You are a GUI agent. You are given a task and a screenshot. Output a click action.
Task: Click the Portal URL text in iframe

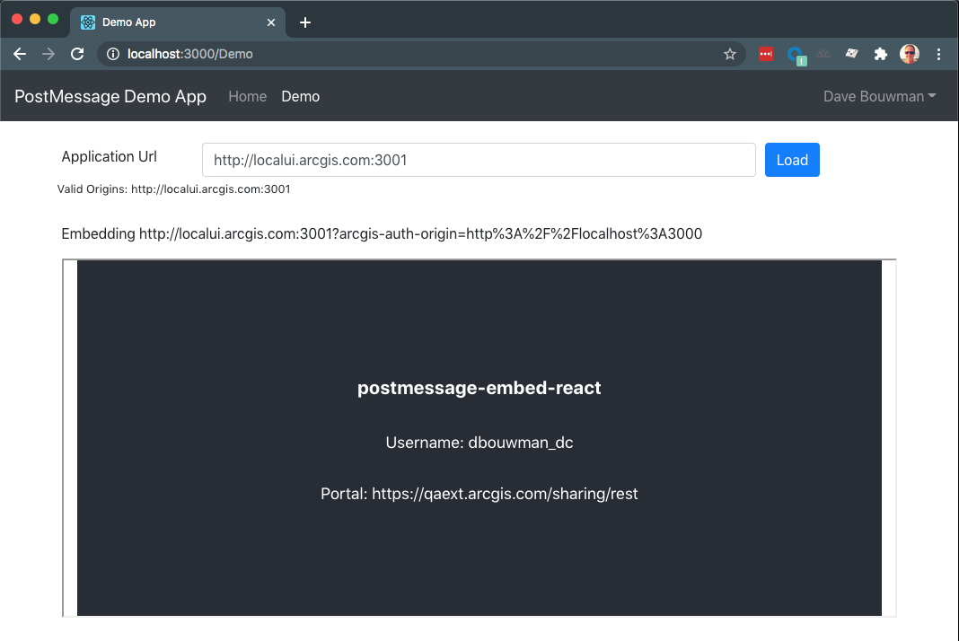(x=479, y=494)
